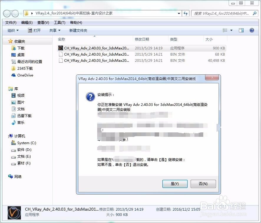Click the VRay application file icon
This screenshot has height=223, width=261.
tap(61, 48)
